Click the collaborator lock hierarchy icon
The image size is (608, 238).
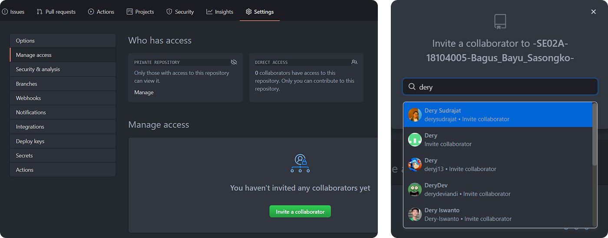tap(300, 163)
